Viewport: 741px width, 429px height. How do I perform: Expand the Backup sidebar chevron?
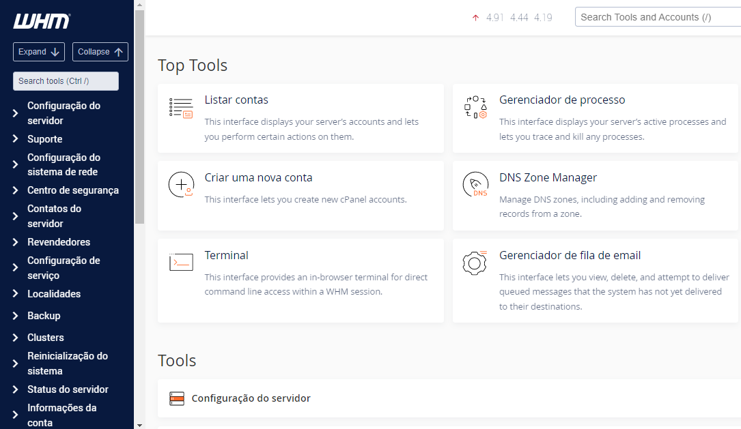[16, 316]
